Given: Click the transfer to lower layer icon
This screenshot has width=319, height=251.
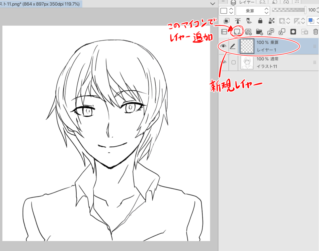Looking at the screenshot, I should (270, 32).
